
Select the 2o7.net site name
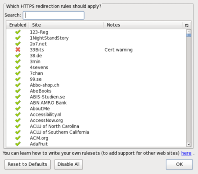[x=38, y=44]
